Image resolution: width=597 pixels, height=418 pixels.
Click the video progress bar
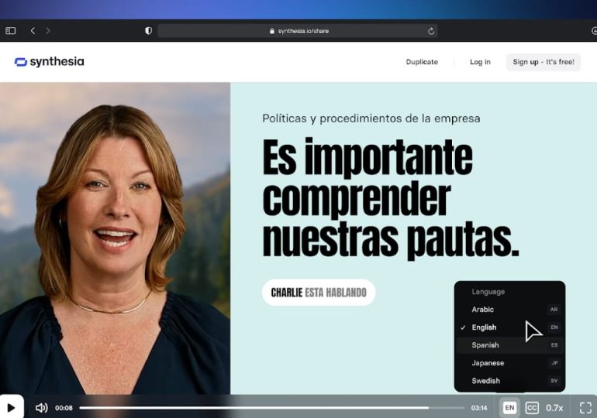tap(271, 408)
